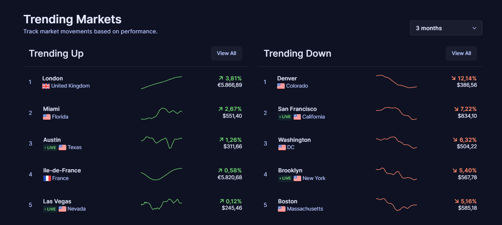Click the France flag icon under Ile-de-France
The image size is (502, 225).
(47, 178)
